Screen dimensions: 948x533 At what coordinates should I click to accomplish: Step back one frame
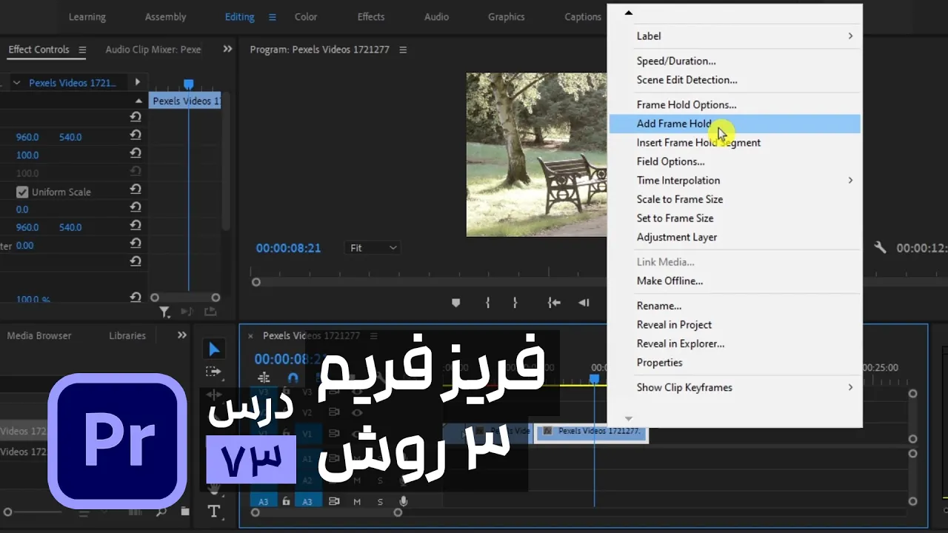click(584, 302)
